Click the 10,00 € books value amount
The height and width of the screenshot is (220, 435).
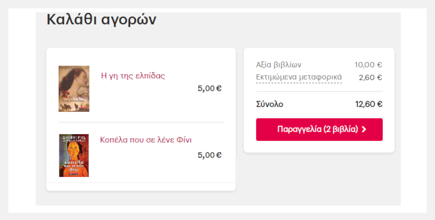coord(368,65)
